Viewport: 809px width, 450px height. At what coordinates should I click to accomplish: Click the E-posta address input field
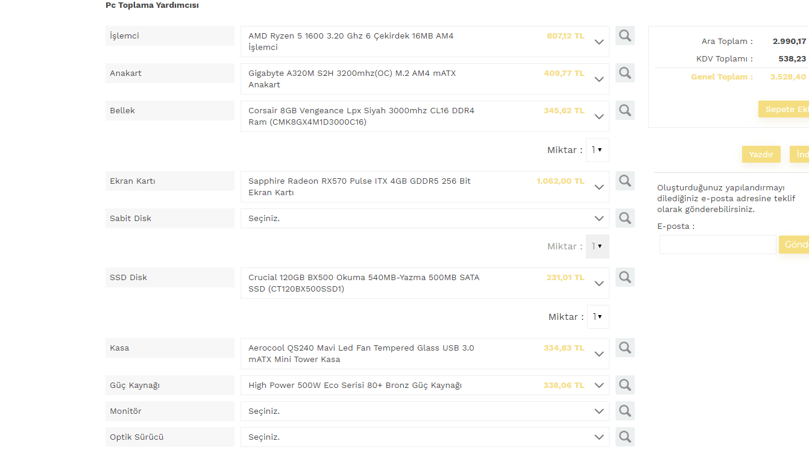[717, 245]
